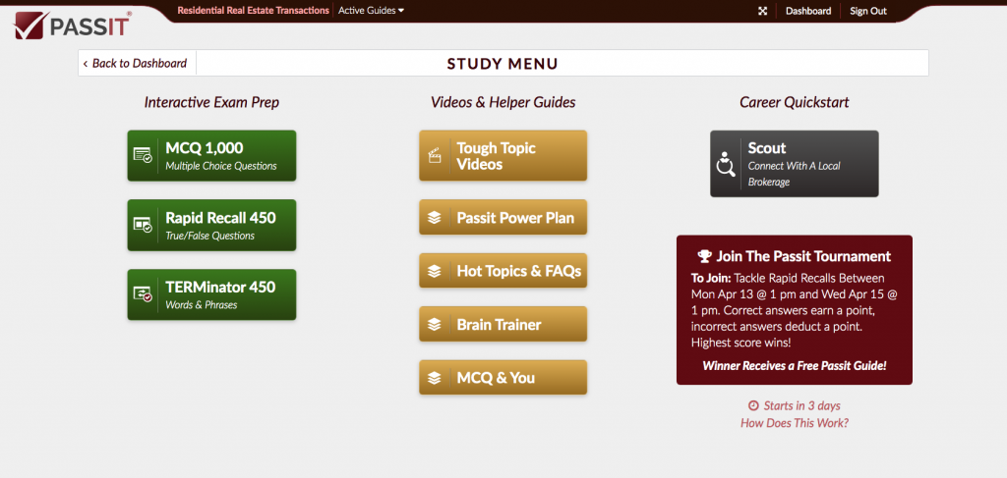Click the MCQ & You layers icon
This screenshot has width=1007, height=478.
(435, 378)
